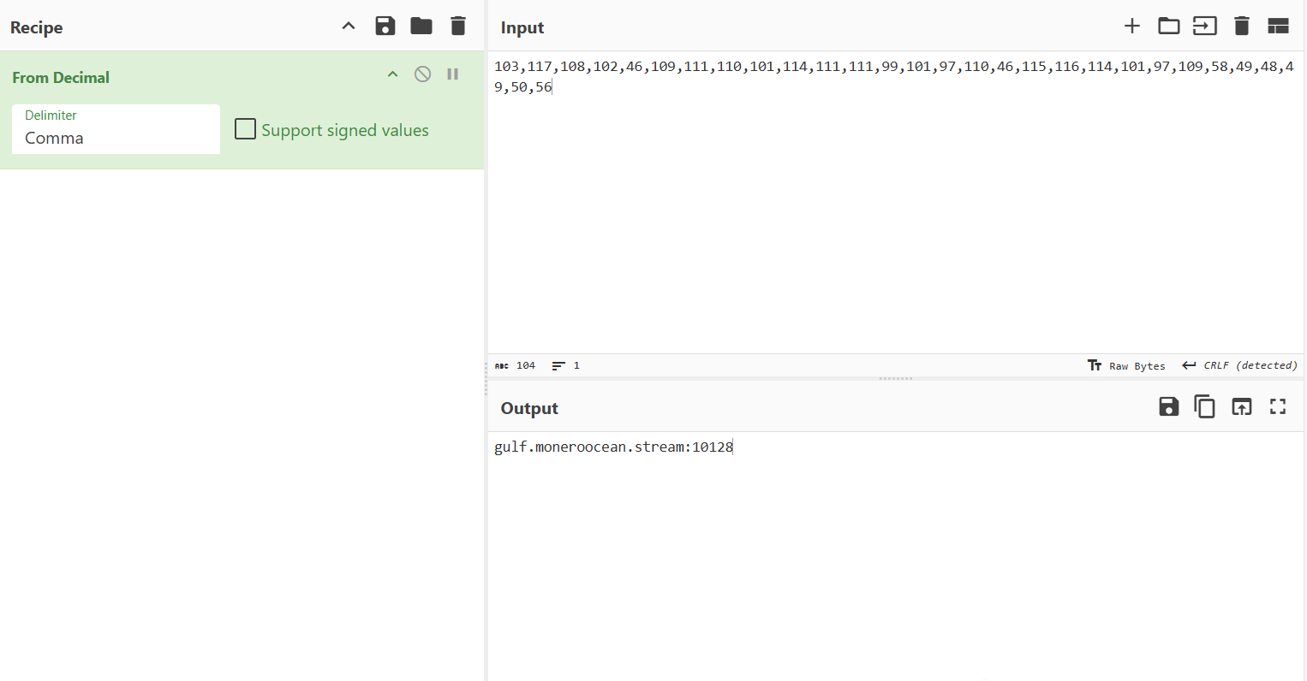1307x681 pixels.
Task: Change end of line CRLF setting
Action: click(x=1239, y=365)
